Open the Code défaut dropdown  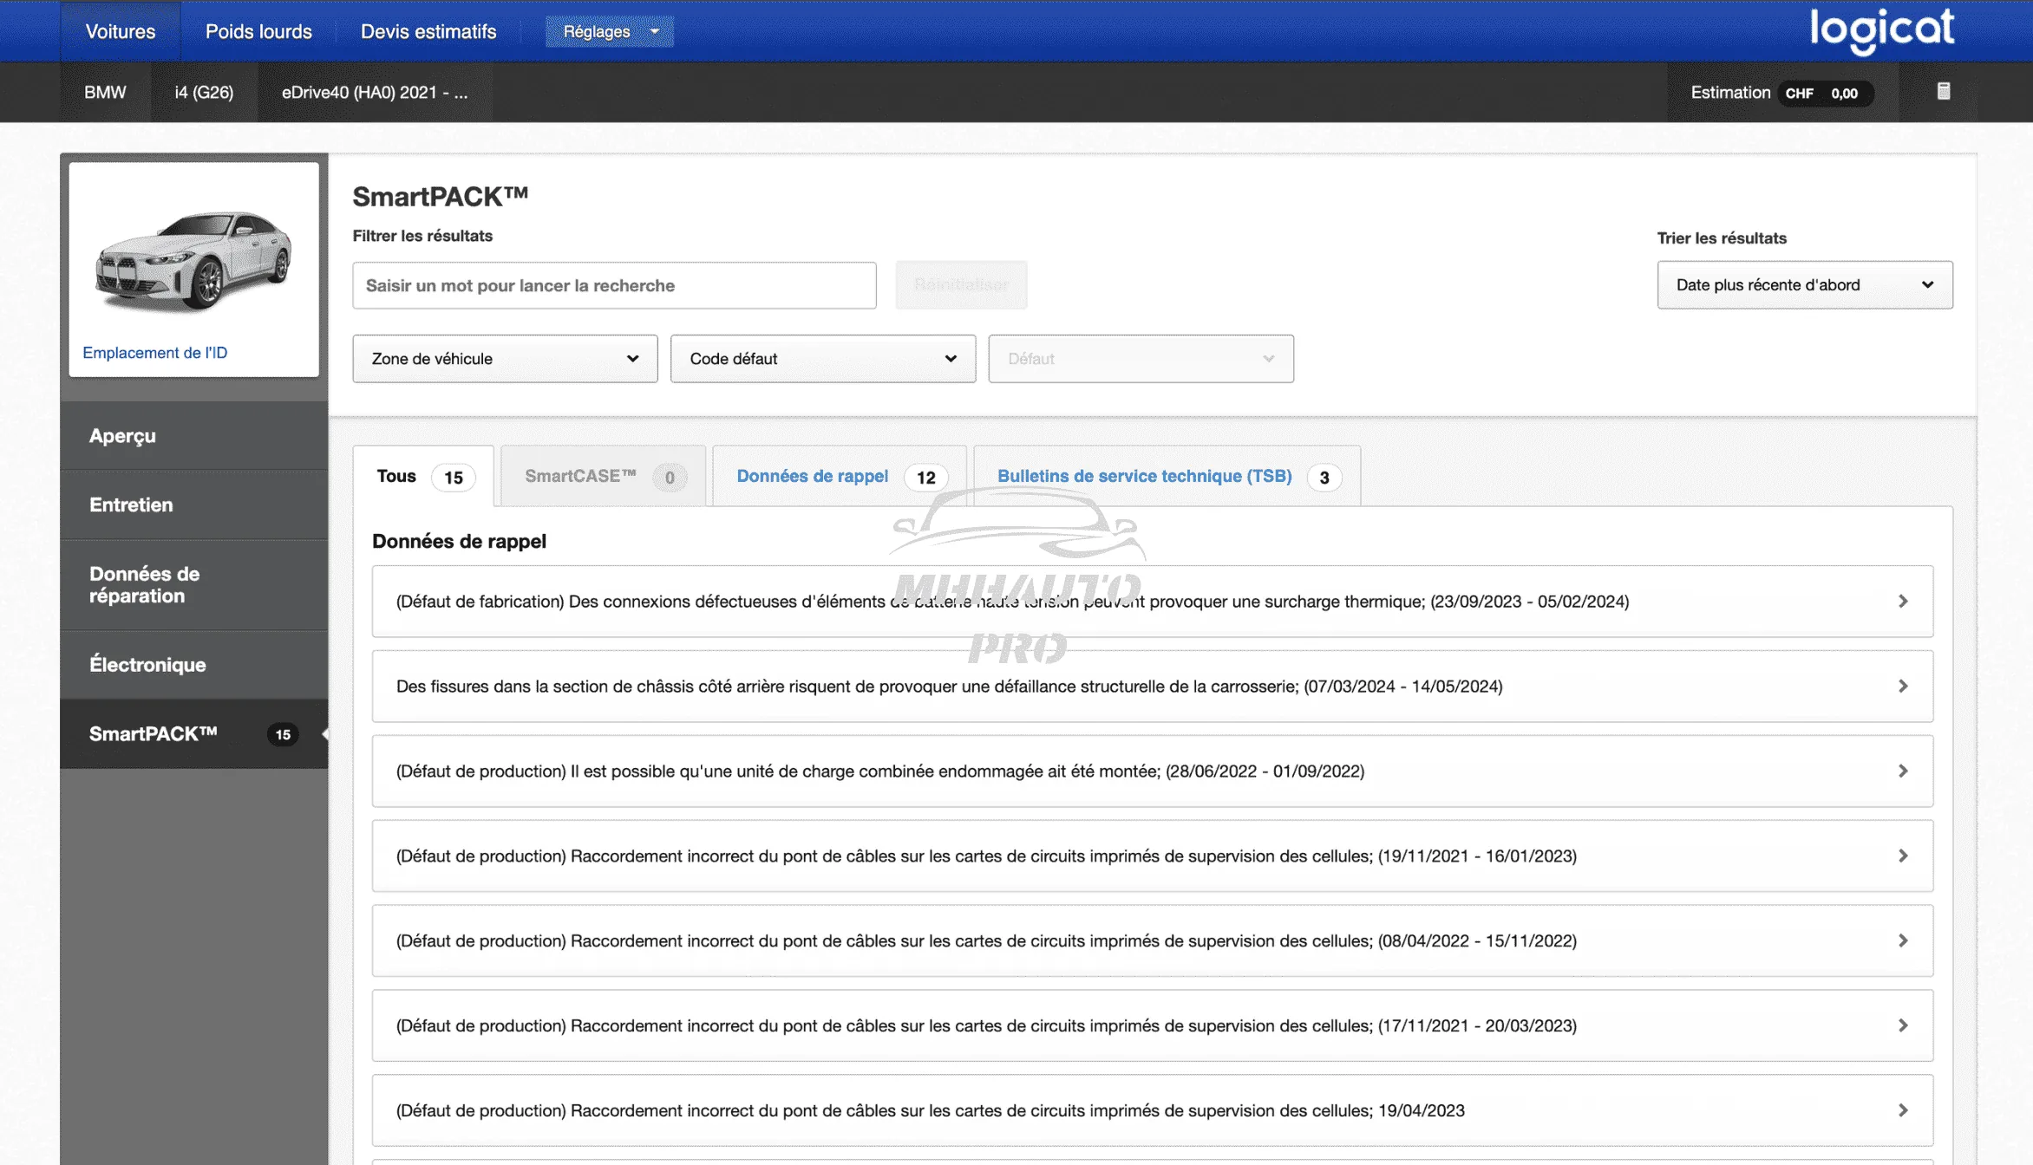[x=822, y=359]
